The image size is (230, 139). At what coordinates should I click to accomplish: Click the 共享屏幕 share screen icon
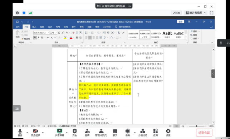pyautogui.click(x=59, y=131)
